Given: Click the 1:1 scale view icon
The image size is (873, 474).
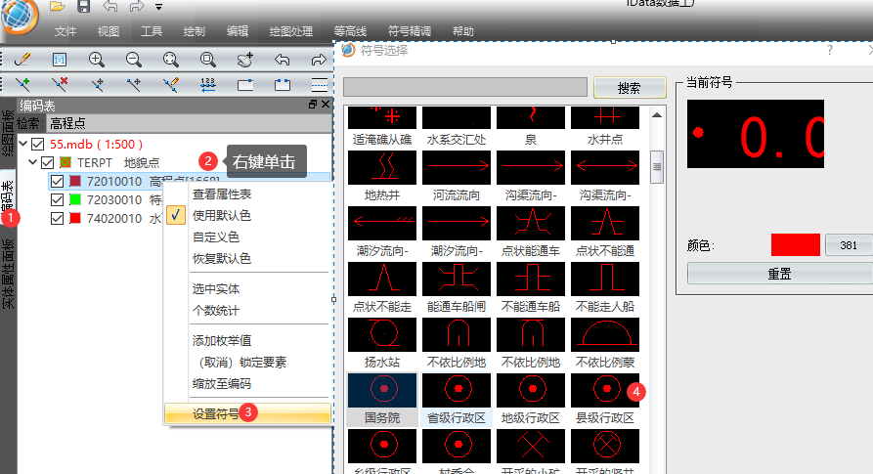Looking at the screenshot, I should tap(60, 60).
